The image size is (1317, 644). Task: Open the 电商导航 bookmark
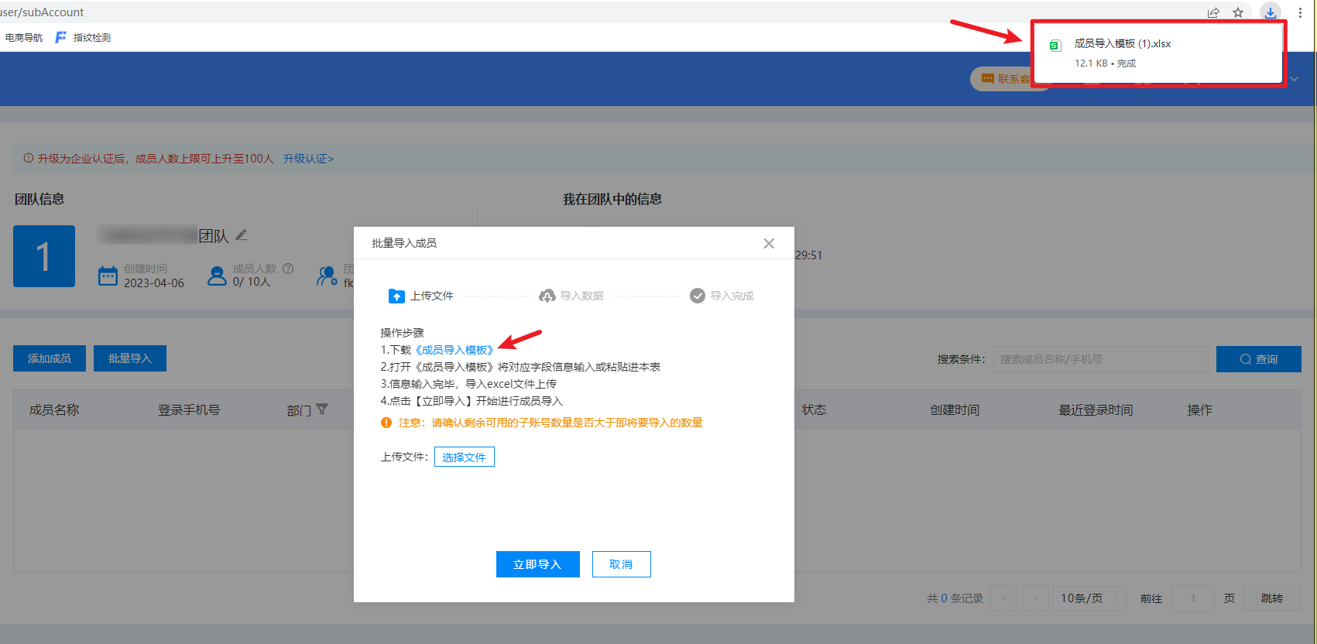pos(24,37)
